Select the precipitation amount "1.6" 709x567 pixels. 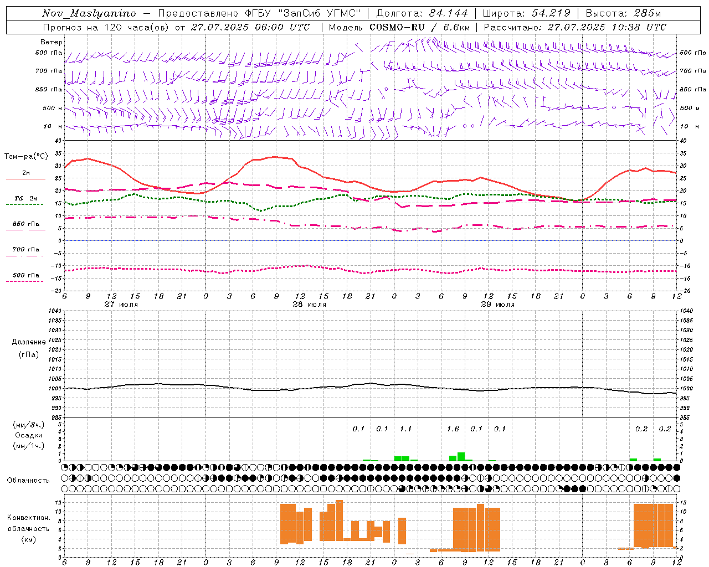coord(453,429)
